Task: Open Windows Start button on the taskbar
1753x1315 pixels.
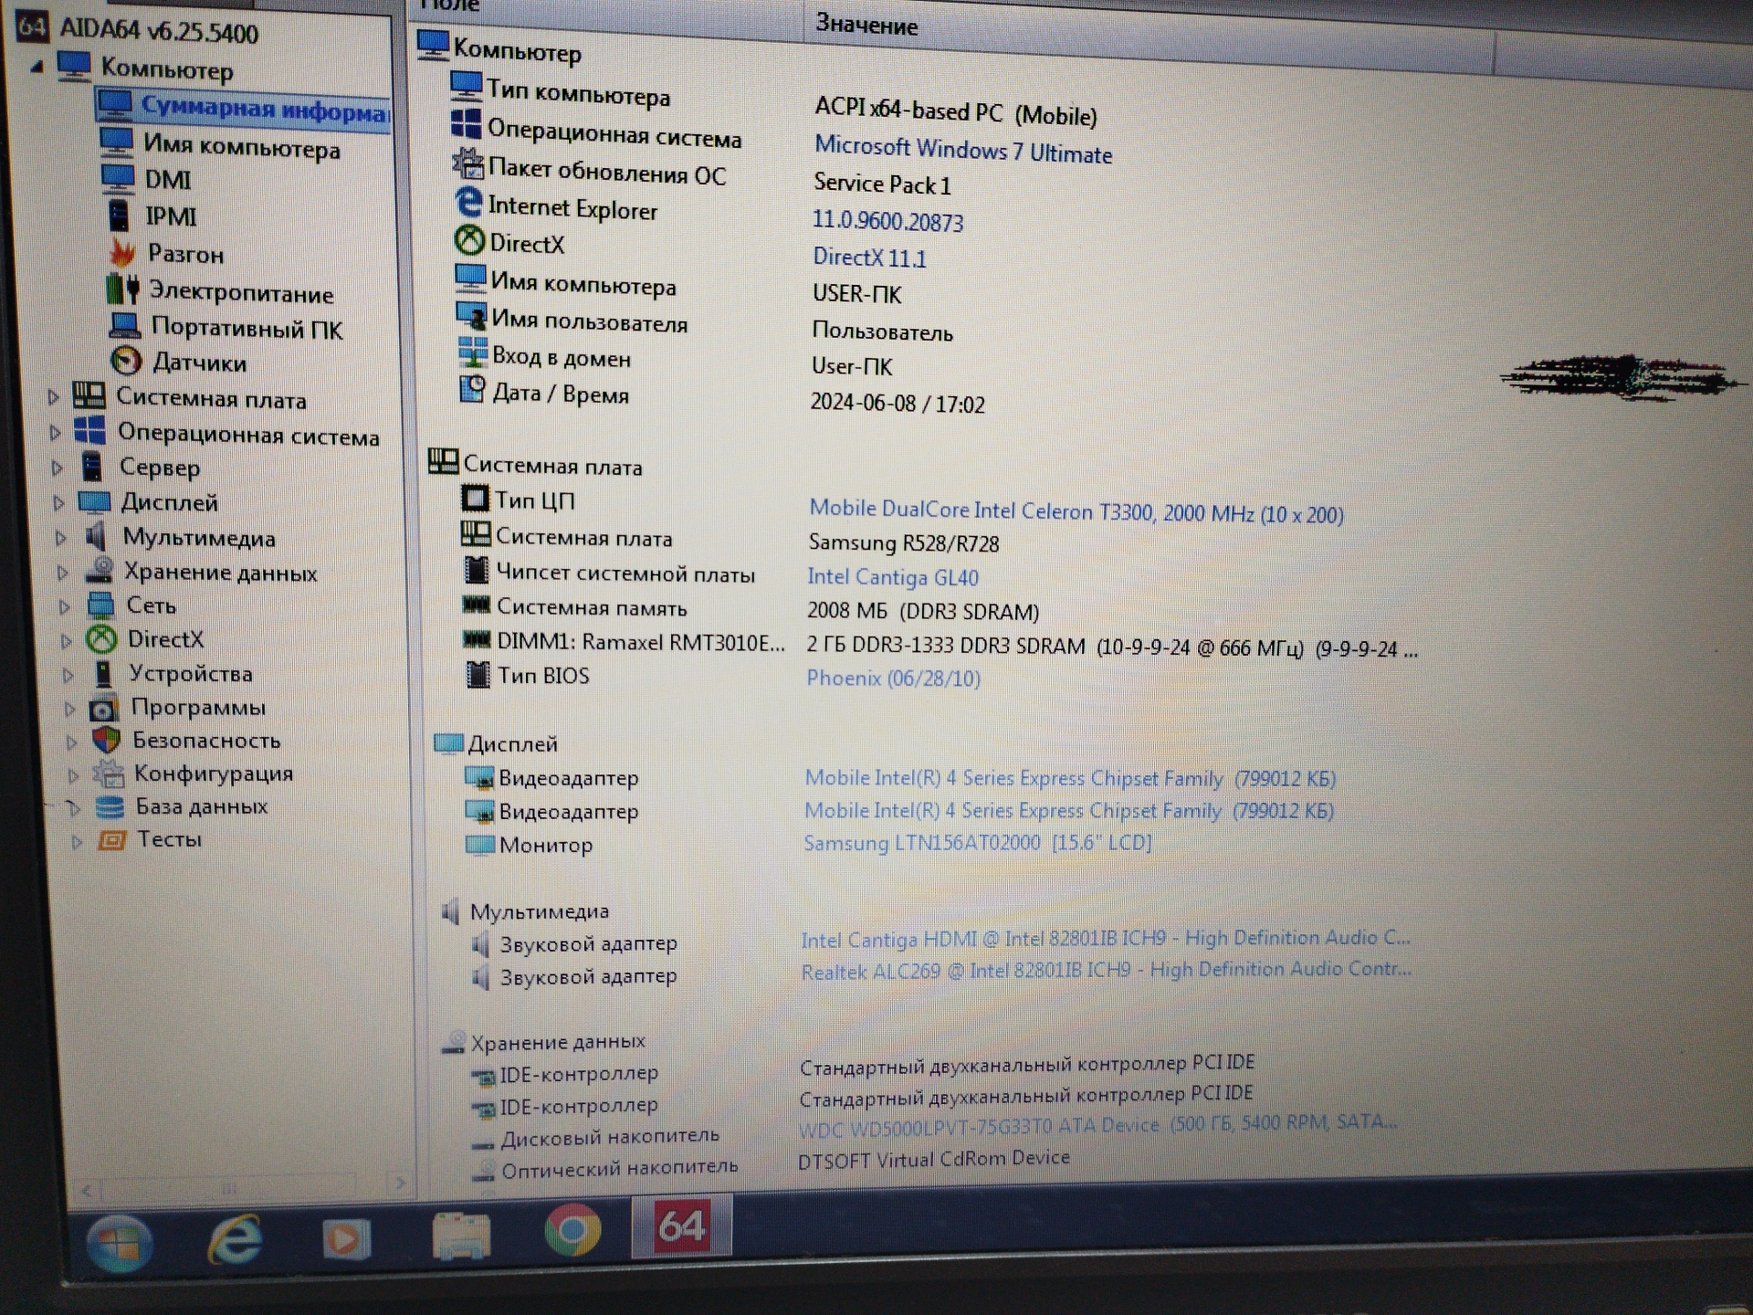Action: 120,1243
